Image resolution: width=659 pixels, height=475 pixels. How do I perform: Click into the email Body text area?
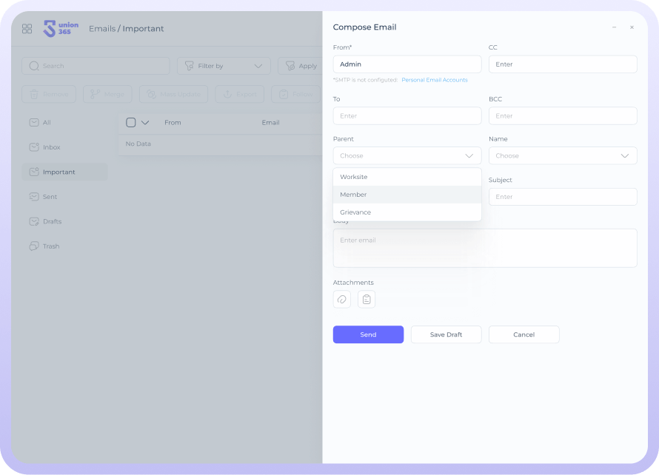point(485,252)
